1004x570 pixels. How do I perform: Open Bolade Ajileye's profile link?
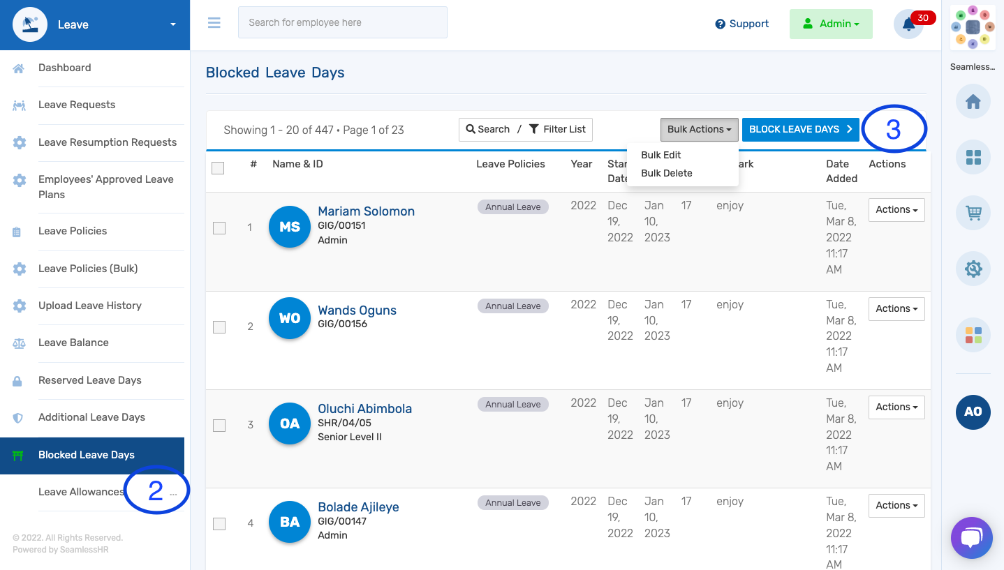point(358,507)
